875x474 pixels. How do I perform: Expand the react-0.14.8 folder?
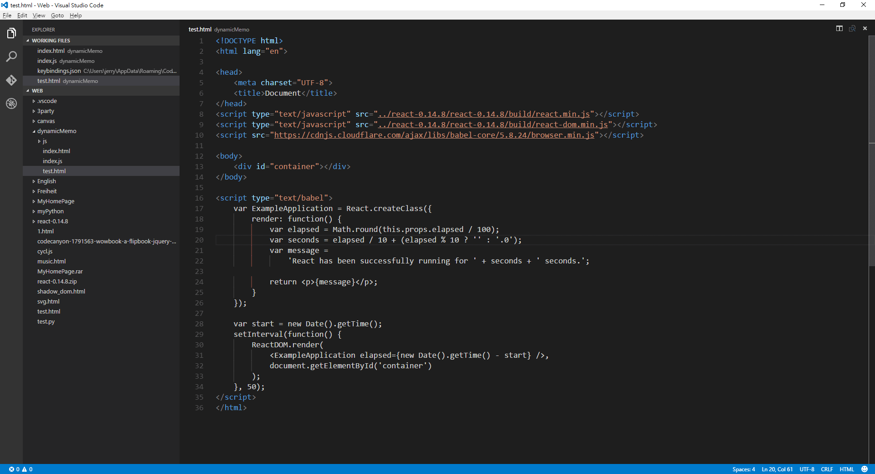(101, 221)
